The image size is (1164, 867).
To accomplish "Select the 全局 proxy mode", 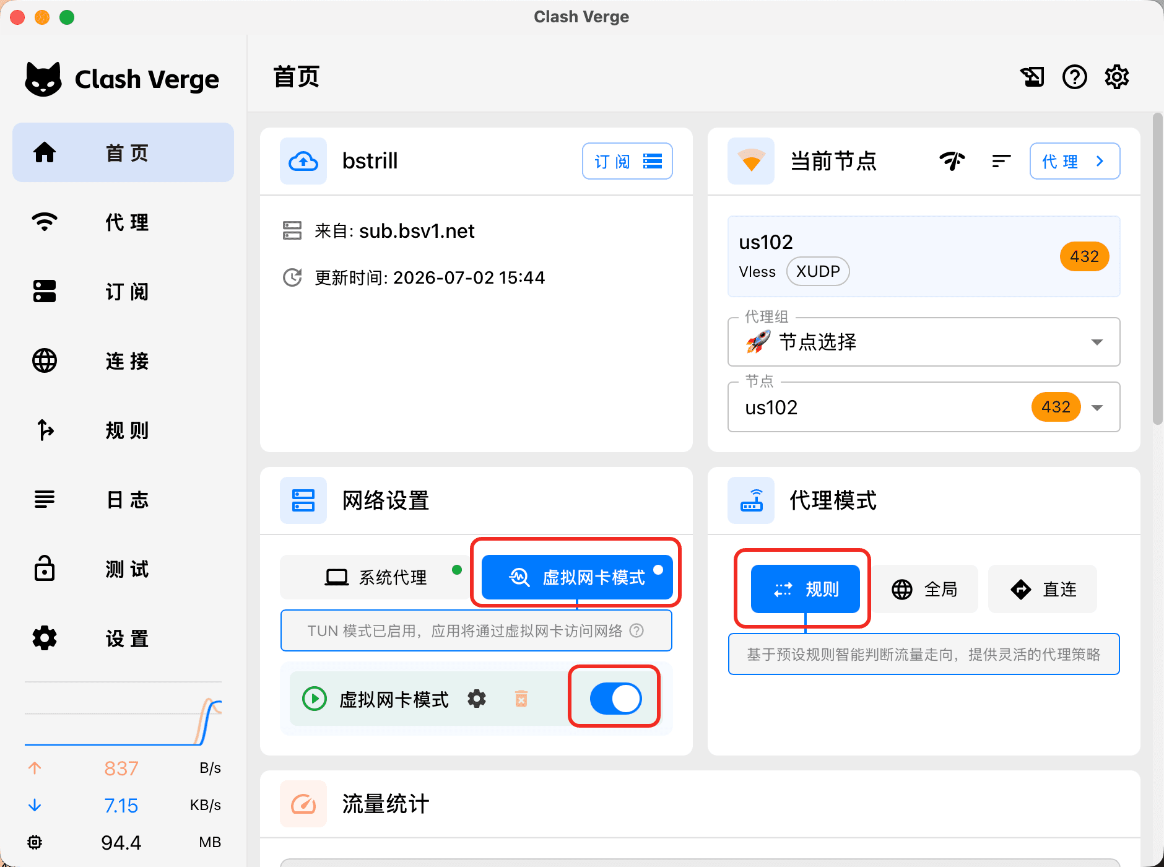I will click(x=924, y=589).
